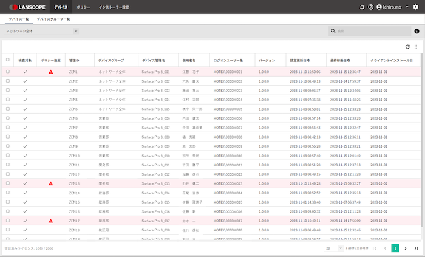Open the table's vertical dots menu
425x257 pixels.
[416, 47]
